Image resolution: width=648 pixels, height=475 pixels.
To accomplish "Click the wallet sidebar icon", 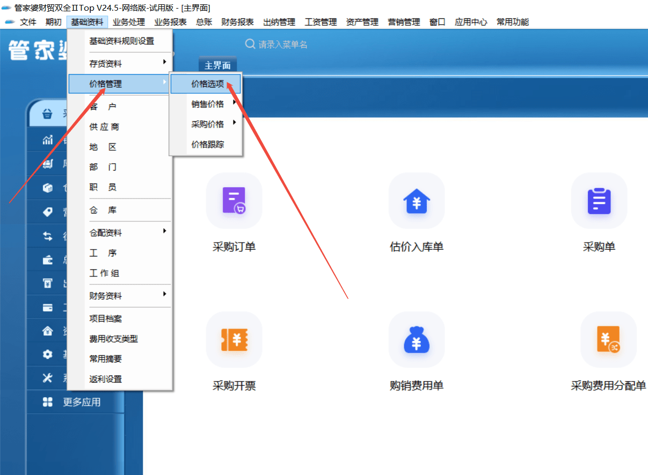I will pyautogui.click(x=48, y=260).
